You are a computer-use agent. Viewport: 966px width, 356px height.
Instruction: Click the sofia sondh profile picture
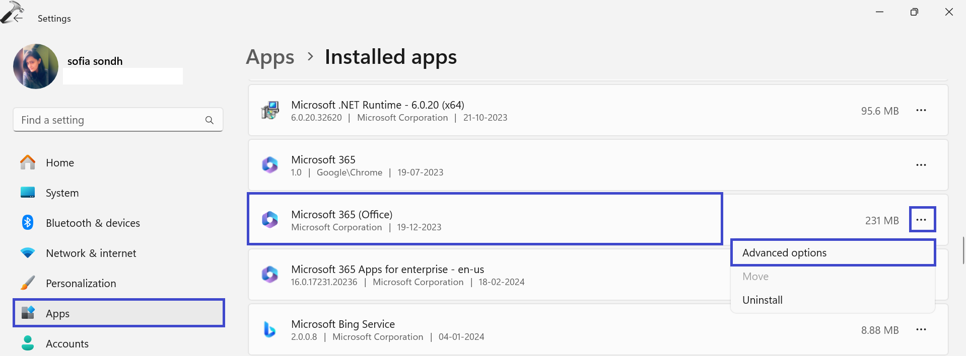coord(36,66)
